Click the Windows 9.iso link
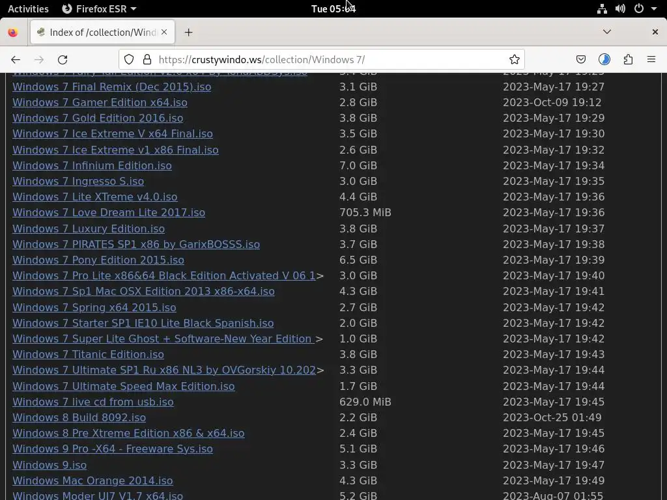 (50, 465)
